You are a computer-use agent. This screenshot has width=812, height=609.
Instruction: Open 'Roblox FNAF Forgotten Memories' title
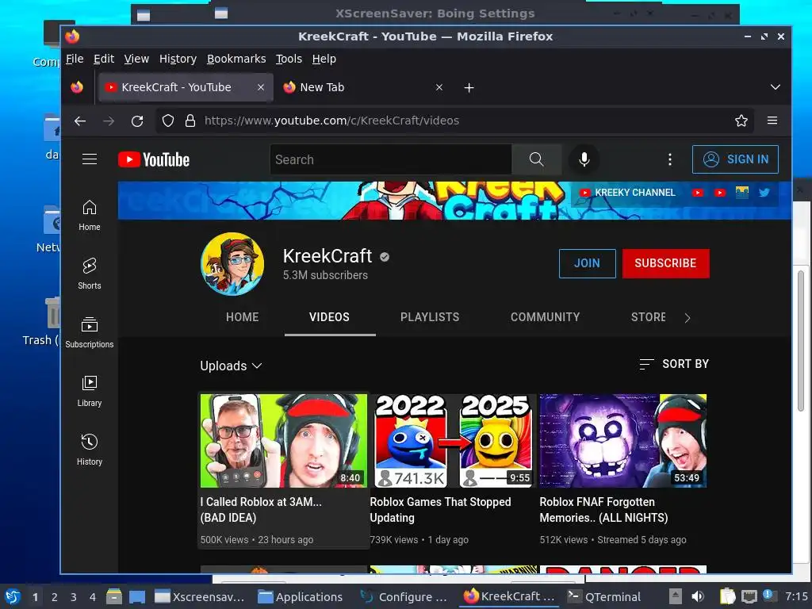pyautogui.click(x=603, y=510)
